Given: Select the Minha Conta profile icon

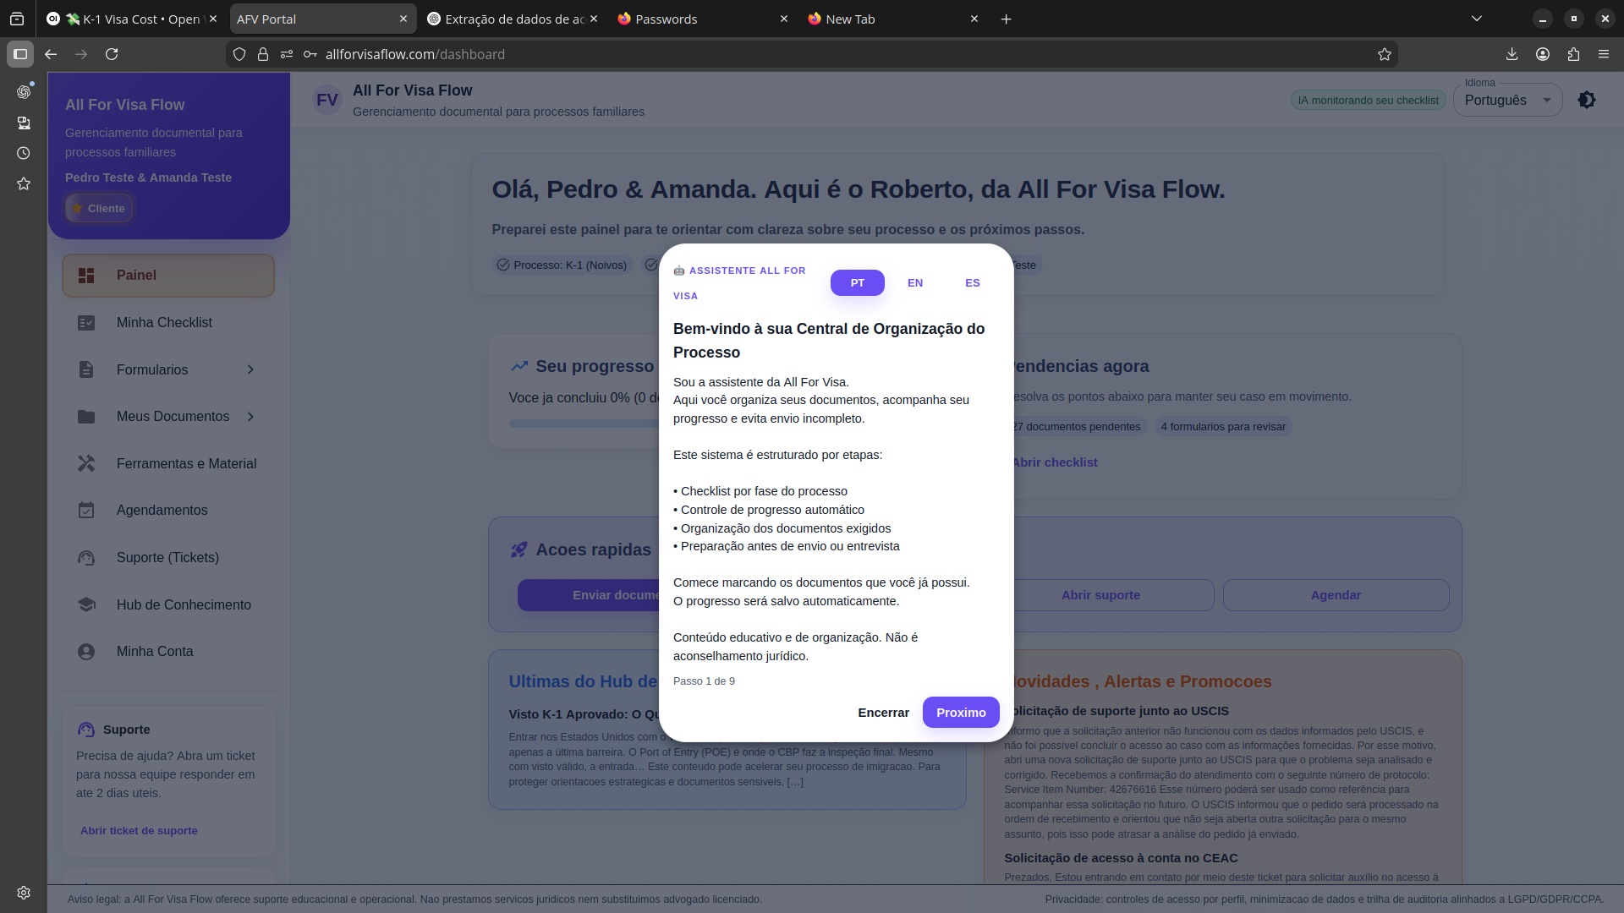Looking at the screenshot, I should point(86,651).
